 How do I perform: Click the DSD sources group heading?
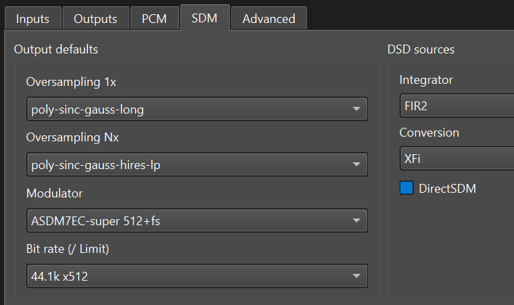click(421, 49)
